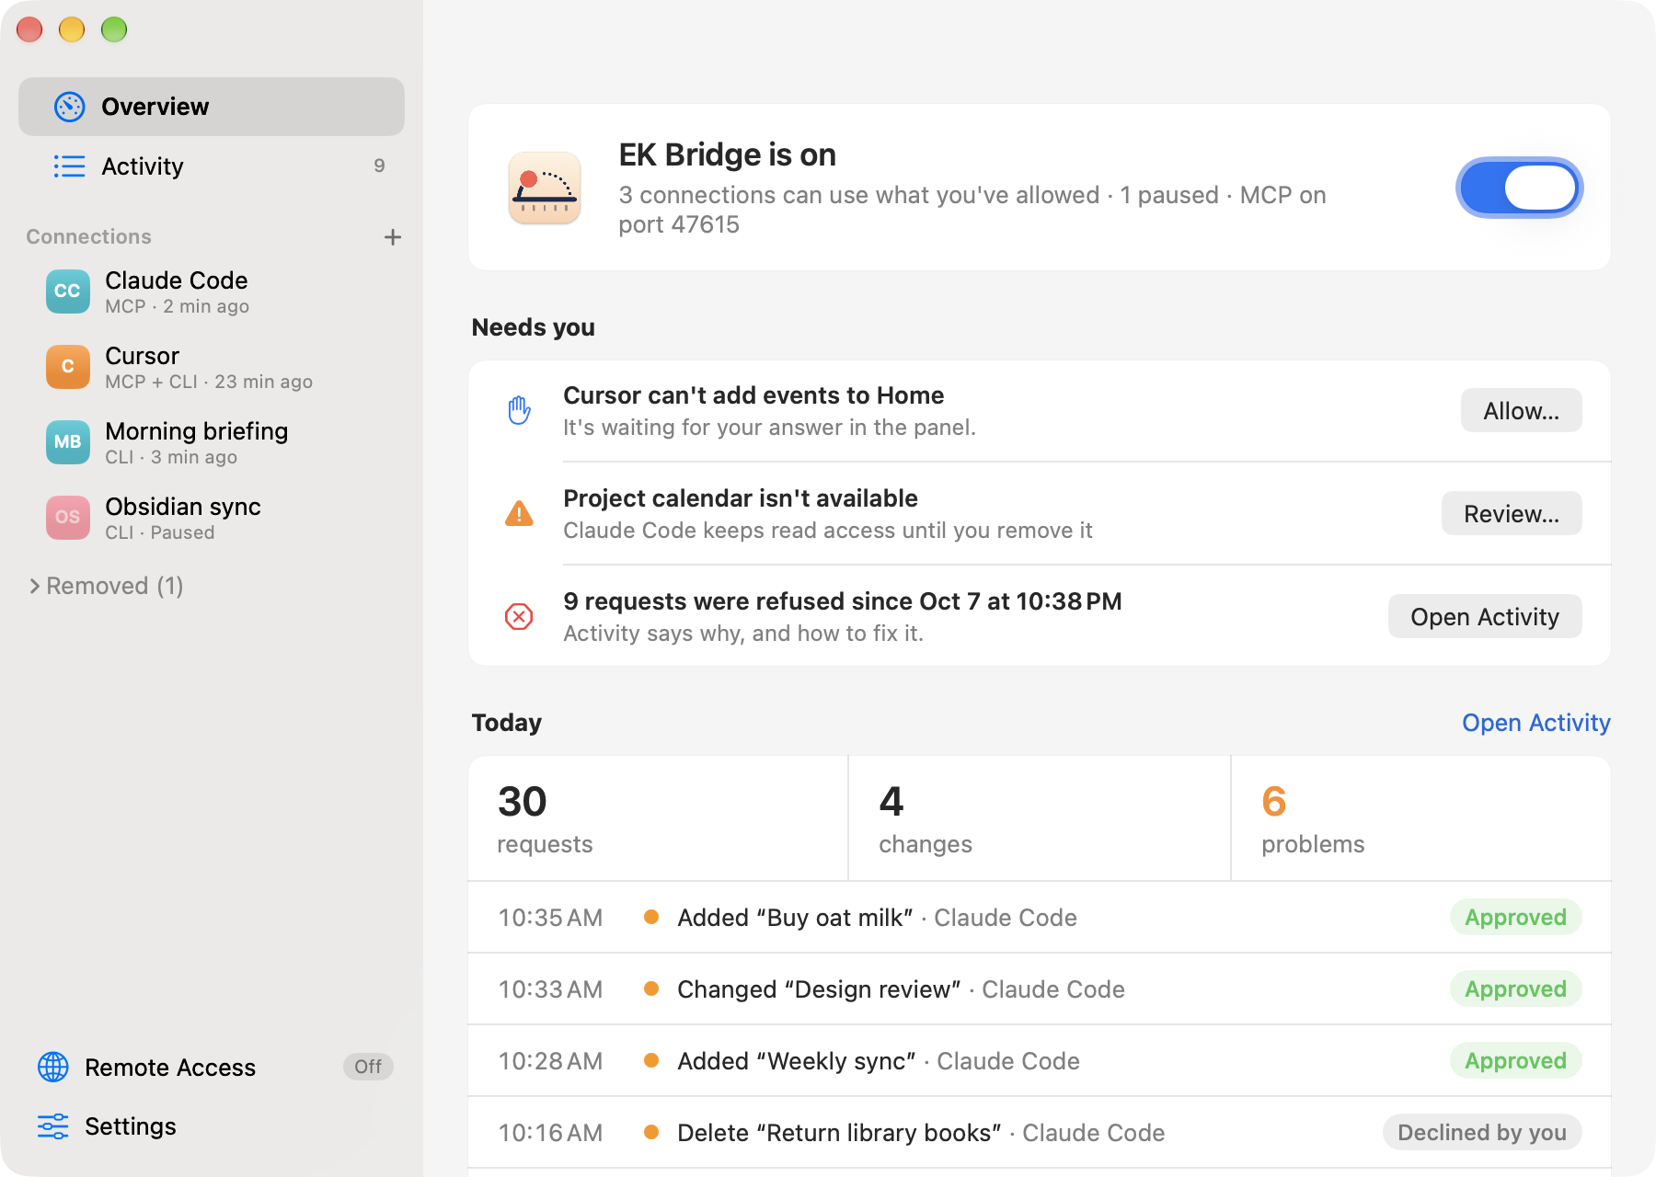
Task: Click the Claude Code CC avatar icon
Action: click(68, 291)
